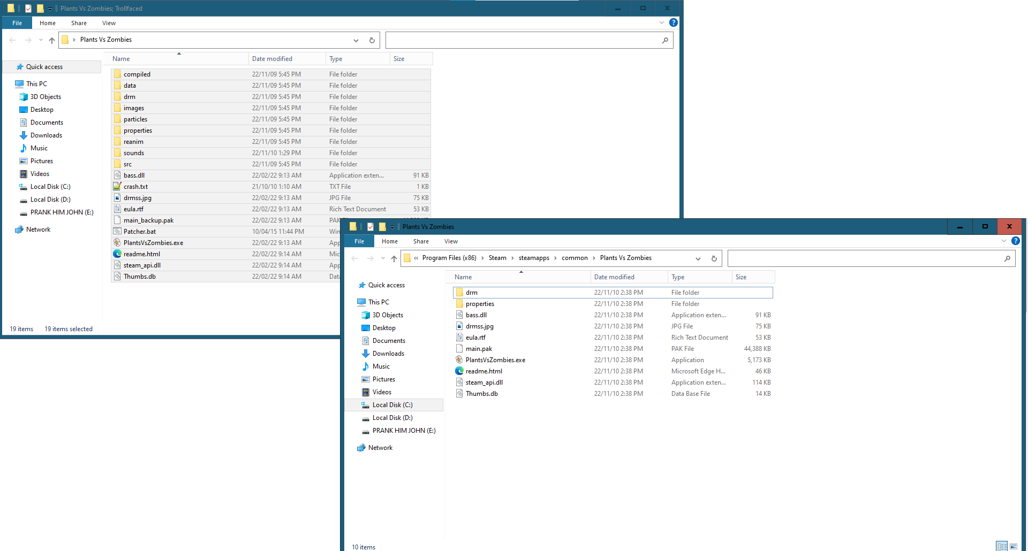Viewport: 1028px width, 551px height.
Task: Select PRANK HIM JOHN (E:) in back window sidebar
Action: (x=62, y=212)
